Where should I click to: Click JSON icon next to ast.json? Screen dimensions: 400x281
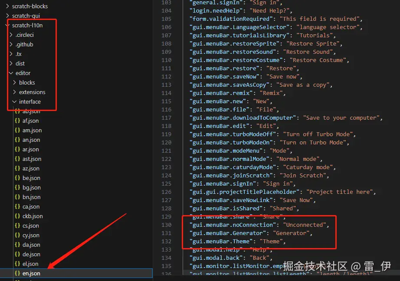[x=17, y=159]
